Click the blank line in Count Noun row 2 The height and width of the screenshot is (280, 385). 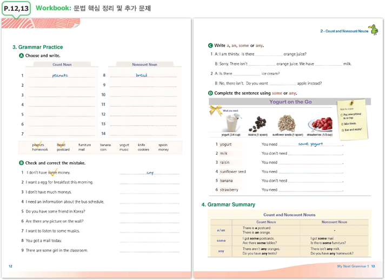(x=62, y=85)
